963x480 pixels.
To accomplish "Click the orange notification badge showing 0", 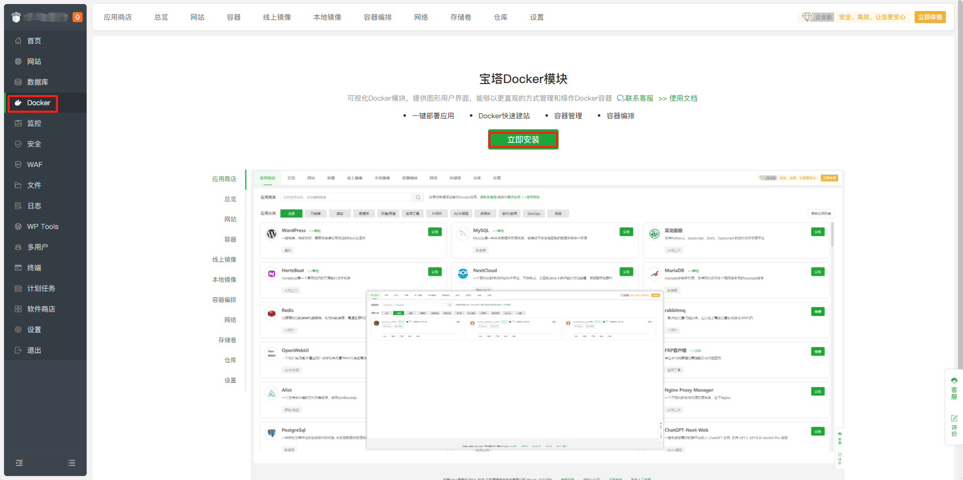I will (77, 17).
